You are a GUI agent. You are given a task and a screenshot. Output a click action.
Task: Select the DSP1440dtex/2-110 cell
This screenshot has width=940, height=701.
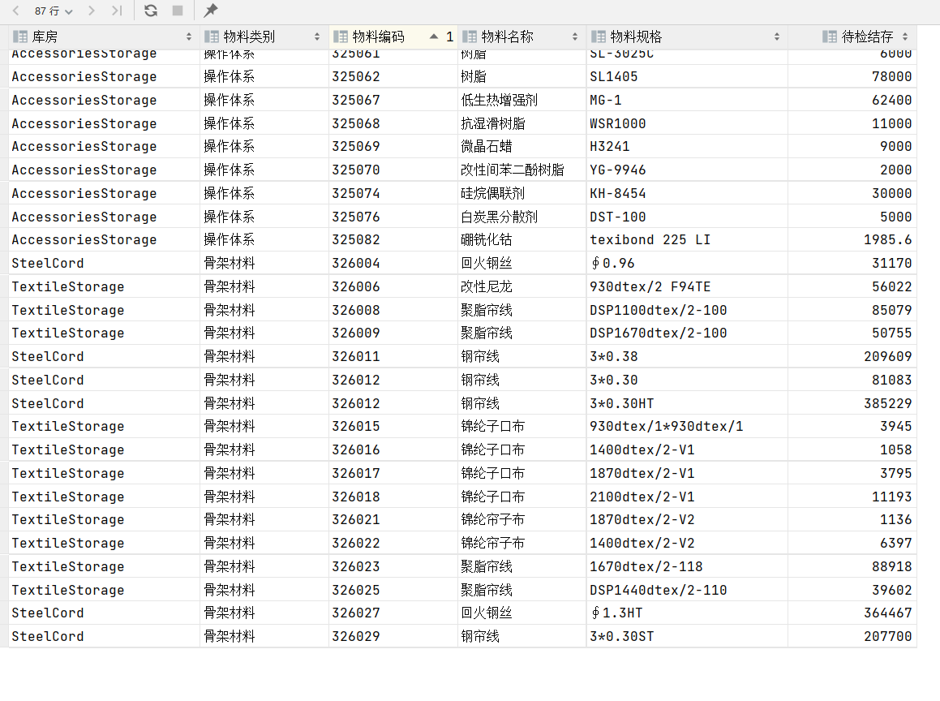click(687, 590)
